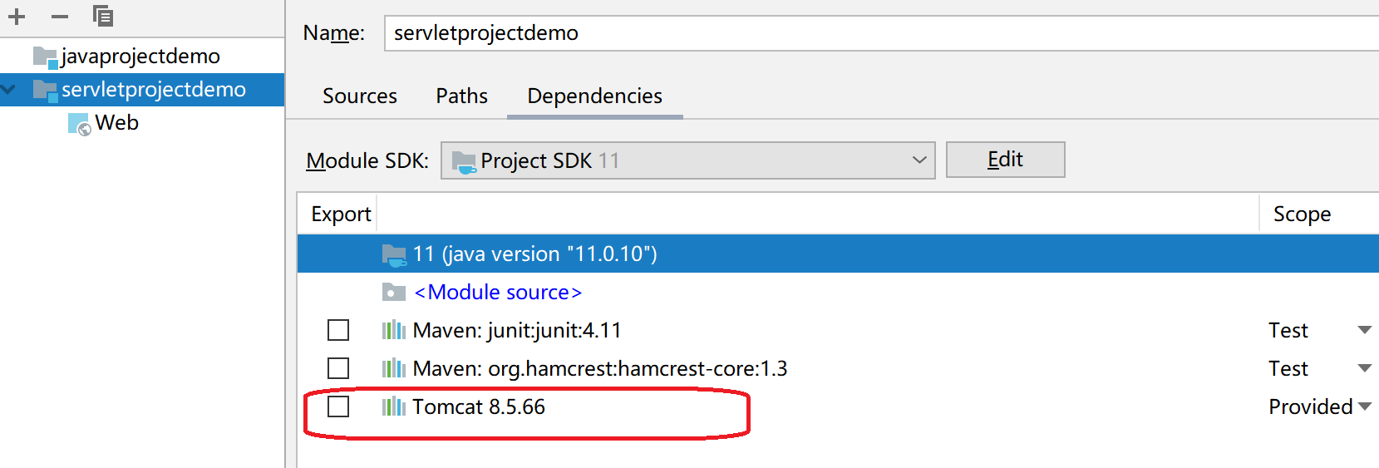This screenshot has height=468, width=1379.
Task: Open the Paths tab
Action: tap(461, 96)
